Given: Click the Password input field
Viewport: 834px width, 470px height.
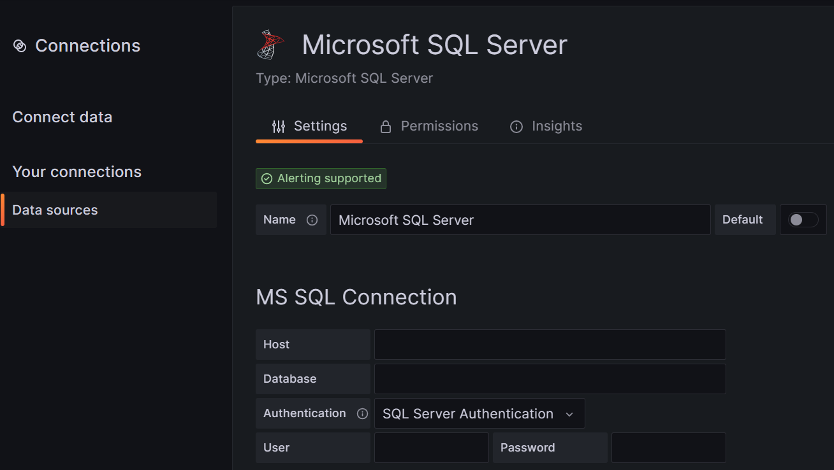Looking at the screenshot, I should [669, 448].
